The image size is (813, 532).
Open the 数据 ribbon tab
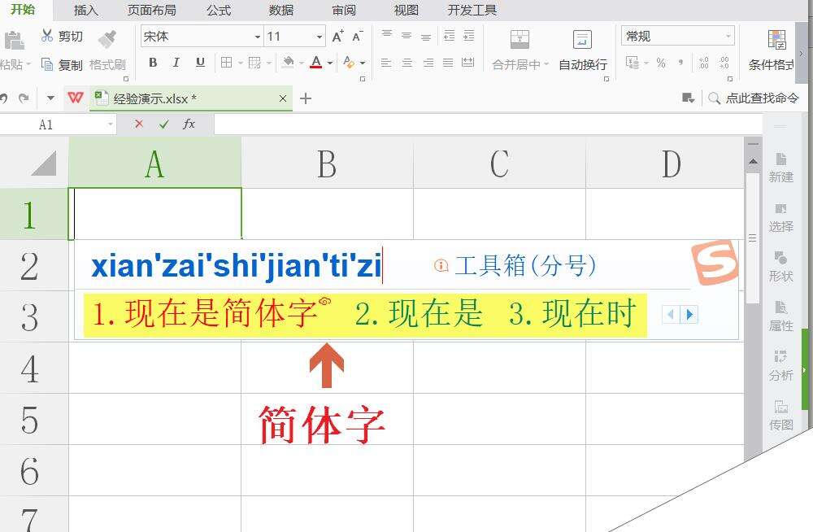(280, 11)
